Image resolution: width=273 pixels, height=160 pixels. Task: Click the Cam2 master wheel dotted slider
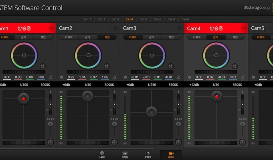[88, 72]
